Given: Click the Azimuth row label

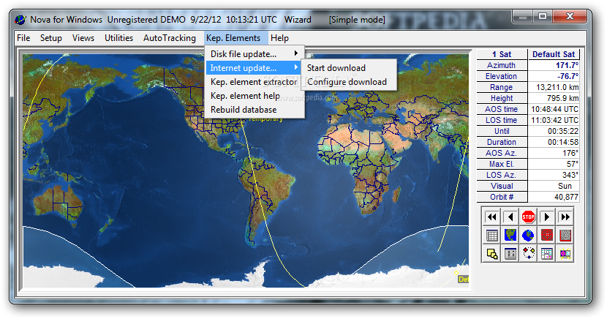Looking at the screenshot, I should click(502, 65).
